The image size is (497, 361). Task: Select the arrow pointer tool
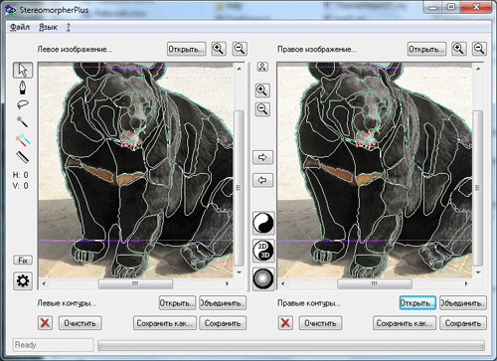[x=23, y=70]
